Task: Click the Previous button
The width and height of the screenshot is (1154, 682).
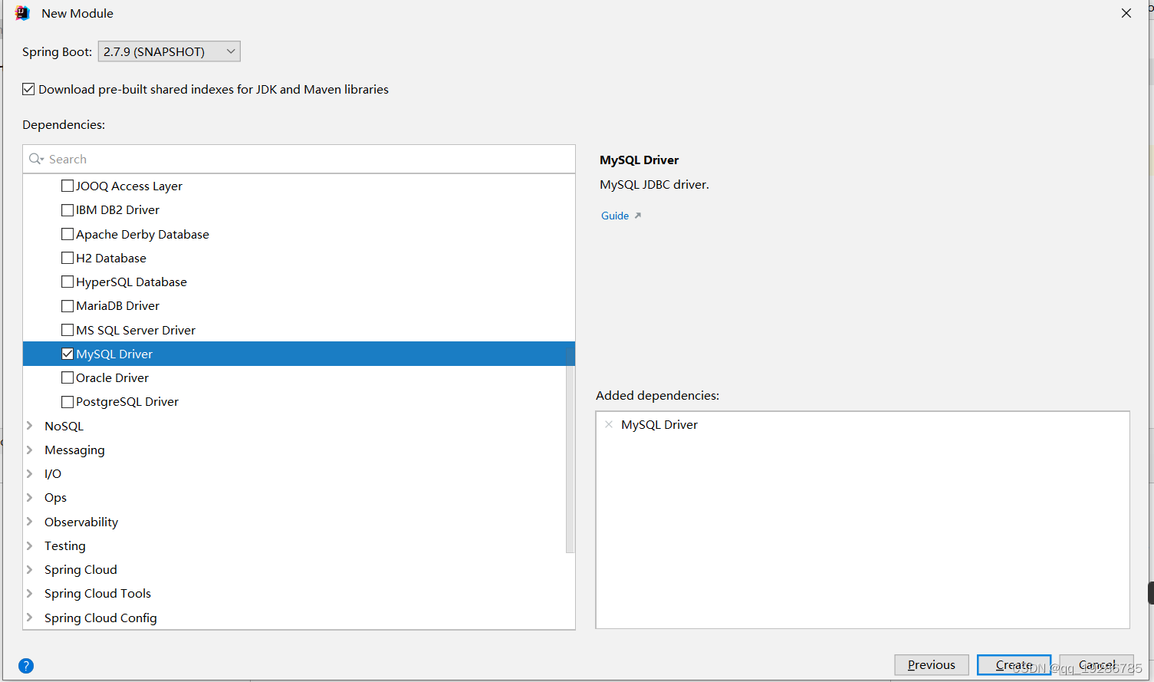Action: 932,664
